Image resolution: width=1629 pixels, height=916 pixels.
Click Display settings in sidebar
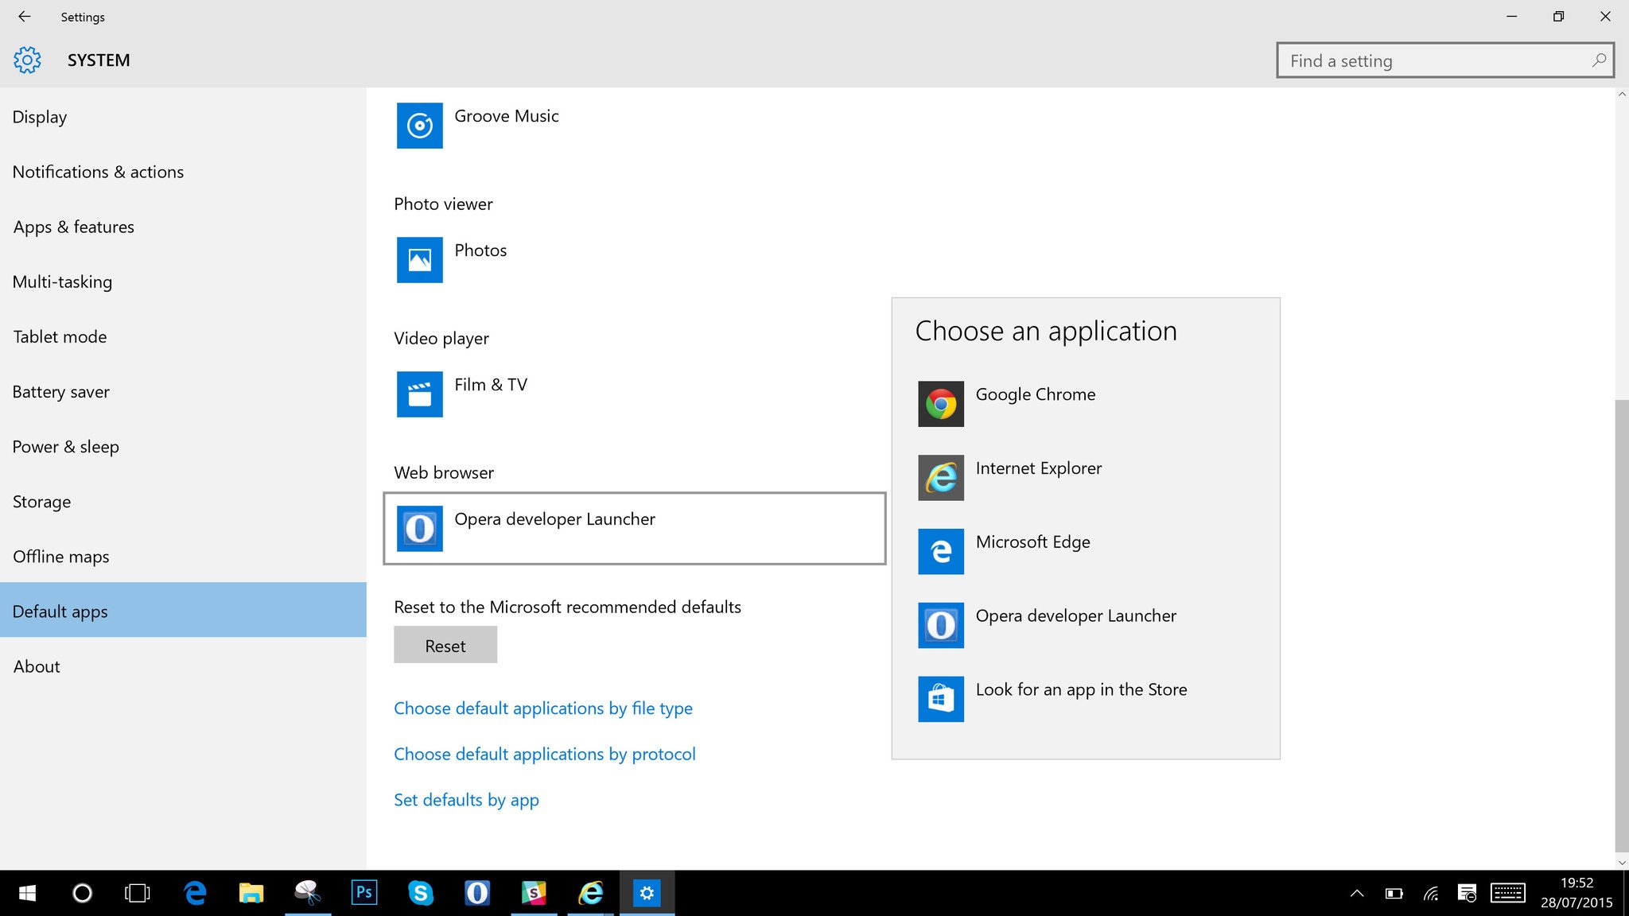click(x=39, y=115)
